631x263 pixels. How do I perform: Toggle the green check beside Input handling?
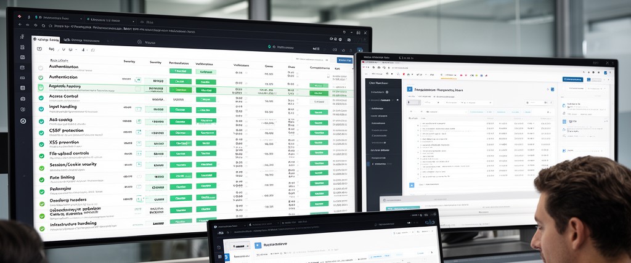click(x=41, y=109)
